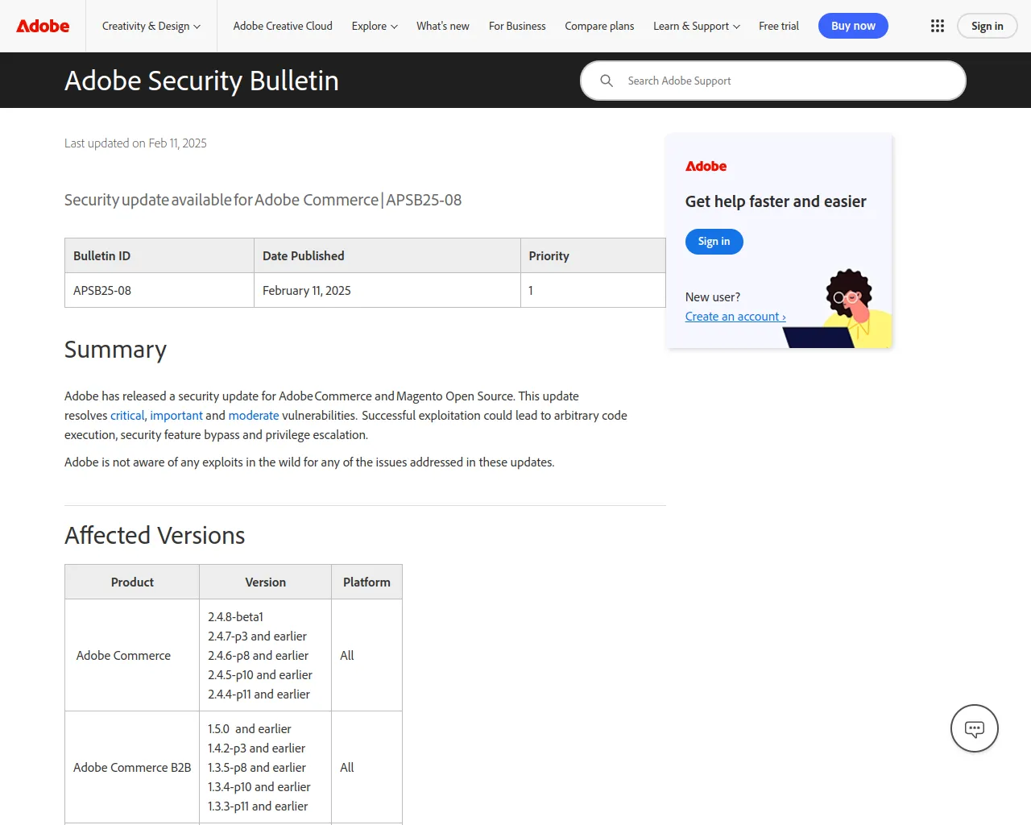Click the 1.5.0 and earlier version
Viewport: 1031px width, 825px height.
pyautogui.click(x=250, y=729)
